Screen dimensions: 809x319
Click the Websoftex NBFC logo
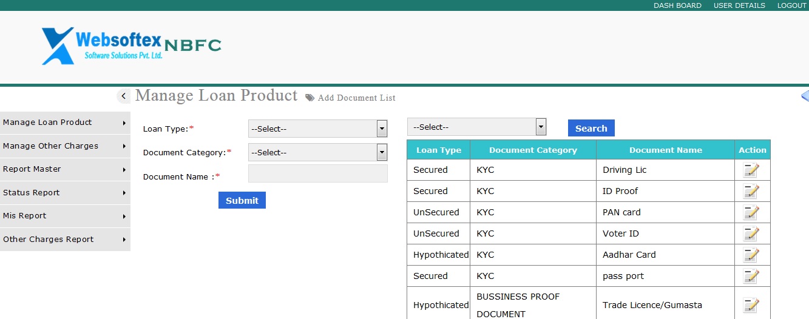[x=131, y=45]
